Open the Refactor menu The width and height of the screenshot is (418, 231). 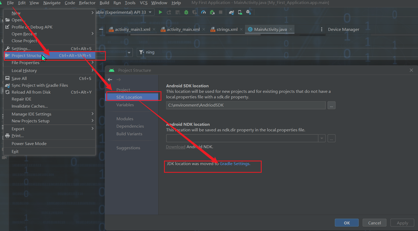(x=87, y=3)
